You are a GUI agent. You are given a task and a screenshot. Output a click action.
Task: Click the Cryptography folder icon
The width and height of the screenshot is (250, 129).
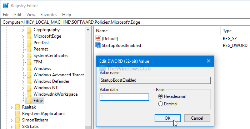click(x=29, y=30)
